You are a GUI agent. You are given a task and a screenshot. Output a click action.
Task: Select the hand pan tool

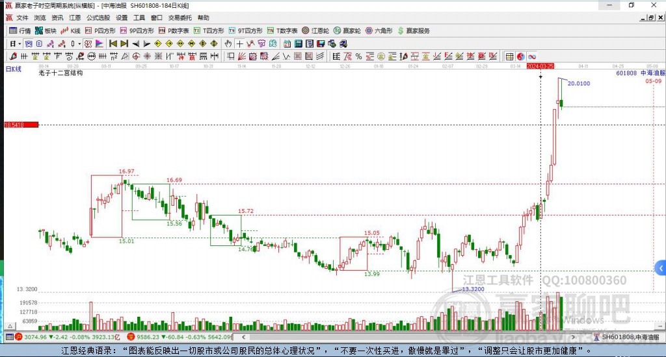(228, 43)
